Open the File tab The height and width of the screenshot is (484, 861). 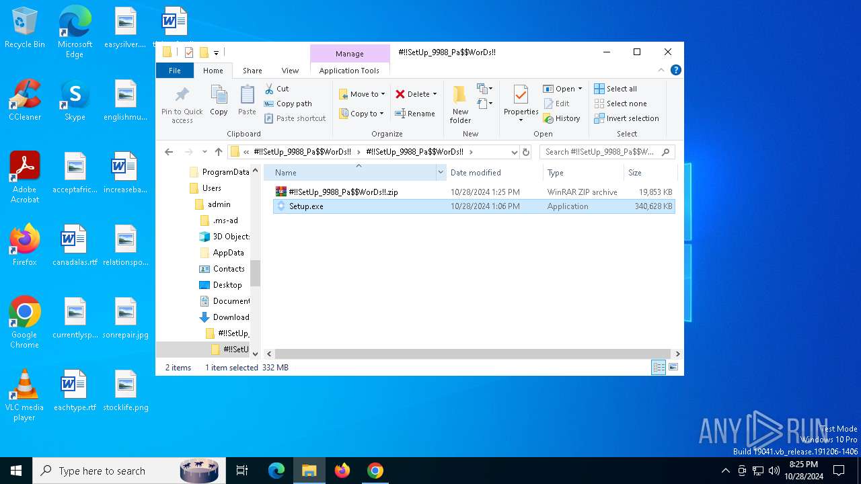coord(175,71)
